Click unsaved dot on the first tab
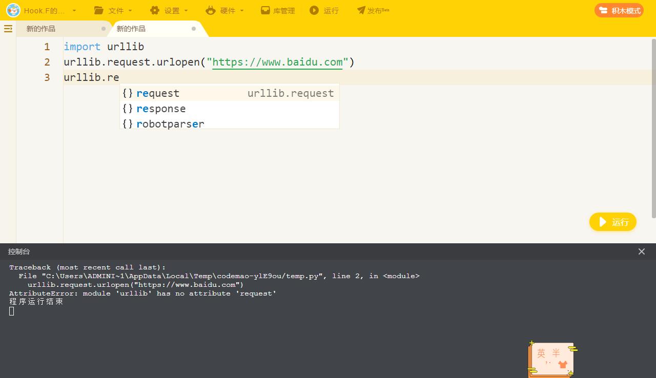656x378 pixels. tap(104, 29)
